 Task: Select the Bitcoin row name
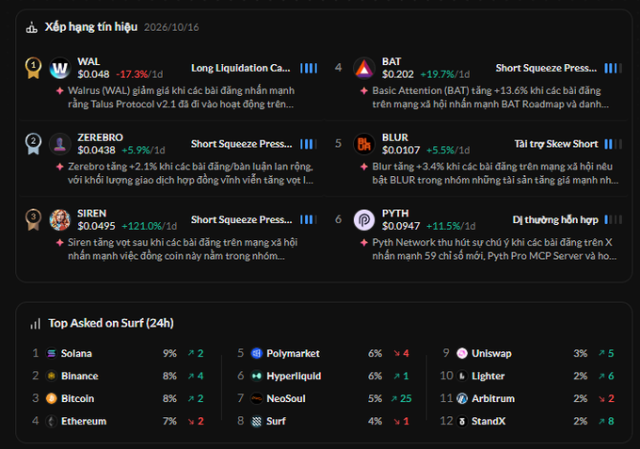(77, 398)
